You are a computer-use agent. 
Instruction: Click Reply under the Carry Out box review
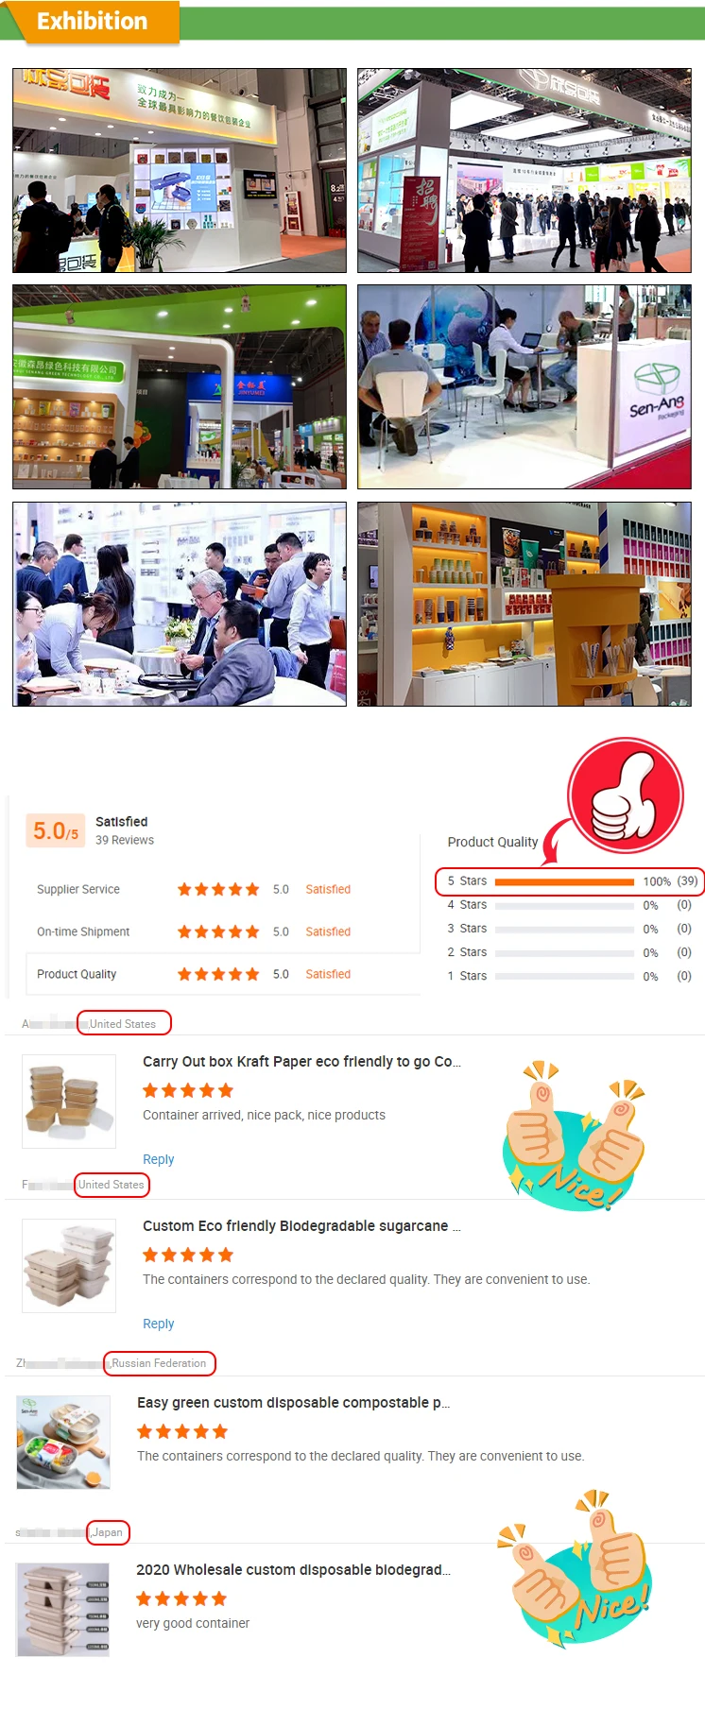pos(158,1159)
